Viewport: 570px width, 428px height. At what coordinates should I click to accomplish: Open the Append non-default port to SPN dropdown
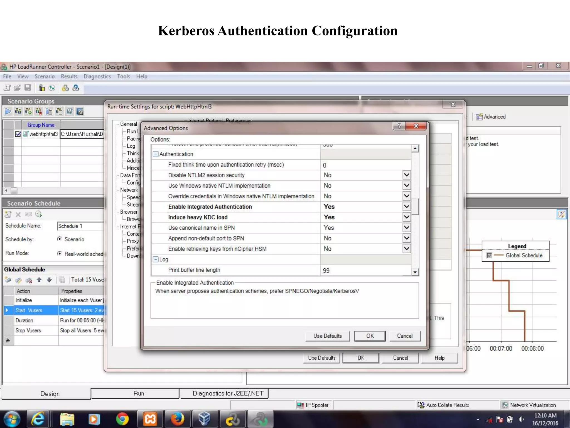coord(407,238)
